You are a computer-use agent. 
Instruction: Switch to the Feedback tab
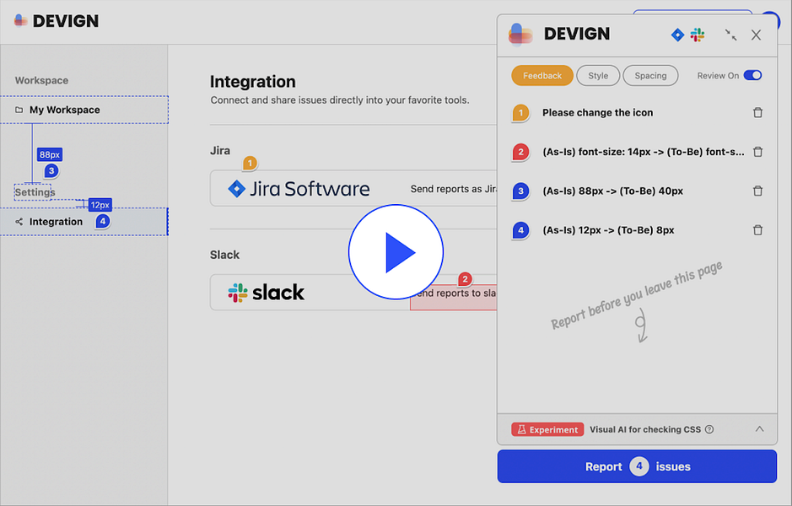coord(542,76)
